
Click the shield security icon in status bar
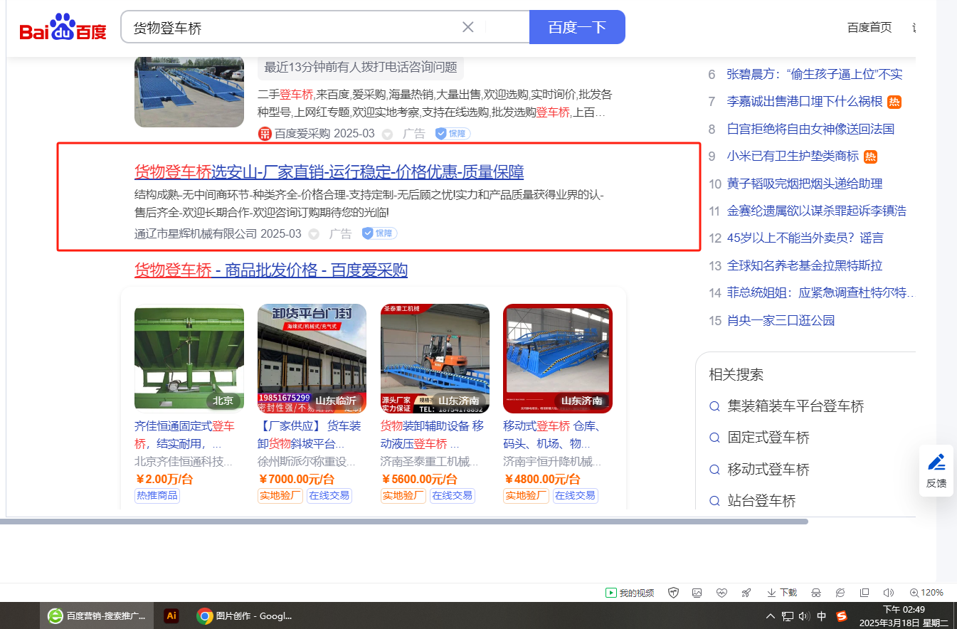point(672,593)
